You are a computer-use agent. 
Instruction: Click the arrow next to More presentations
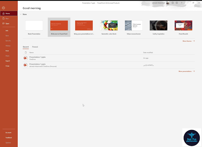coord(194,71)
